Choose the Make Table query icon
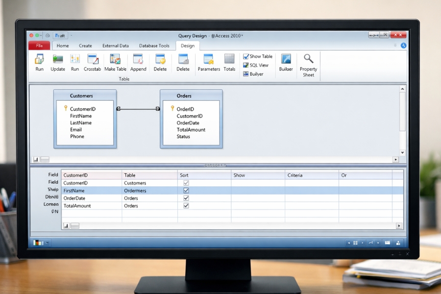The height and width of the screenshot is (294, 441). click(x=115, y=59)
